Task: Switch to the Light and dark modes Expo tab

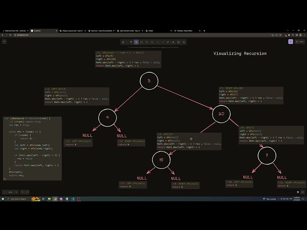Action: tap(130, 31)
